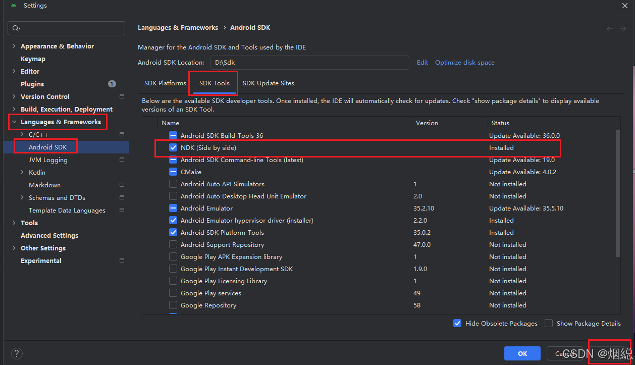The height and width of the screenshot is (365, 635).
Task: Click the Android icon in the title bar
Action: [x=14, y=5]
